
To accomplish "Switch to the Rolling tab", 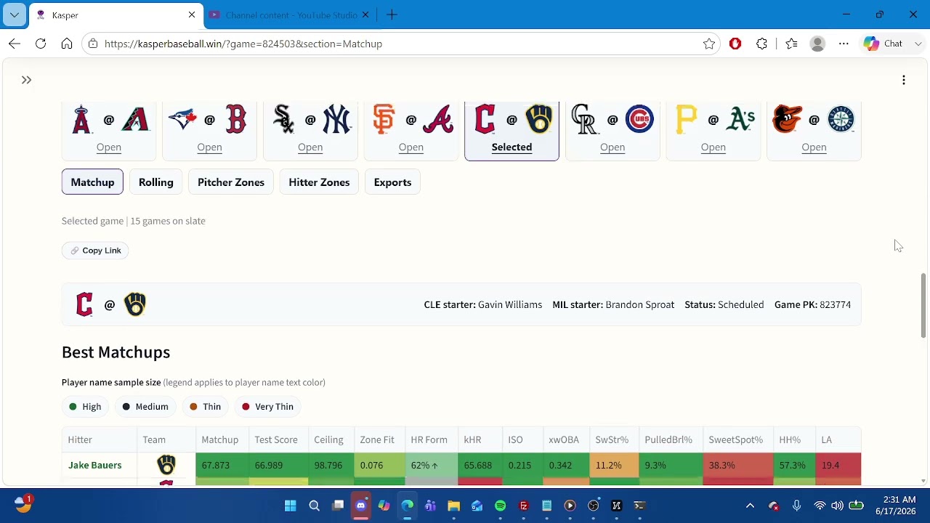I will [156, 182].
